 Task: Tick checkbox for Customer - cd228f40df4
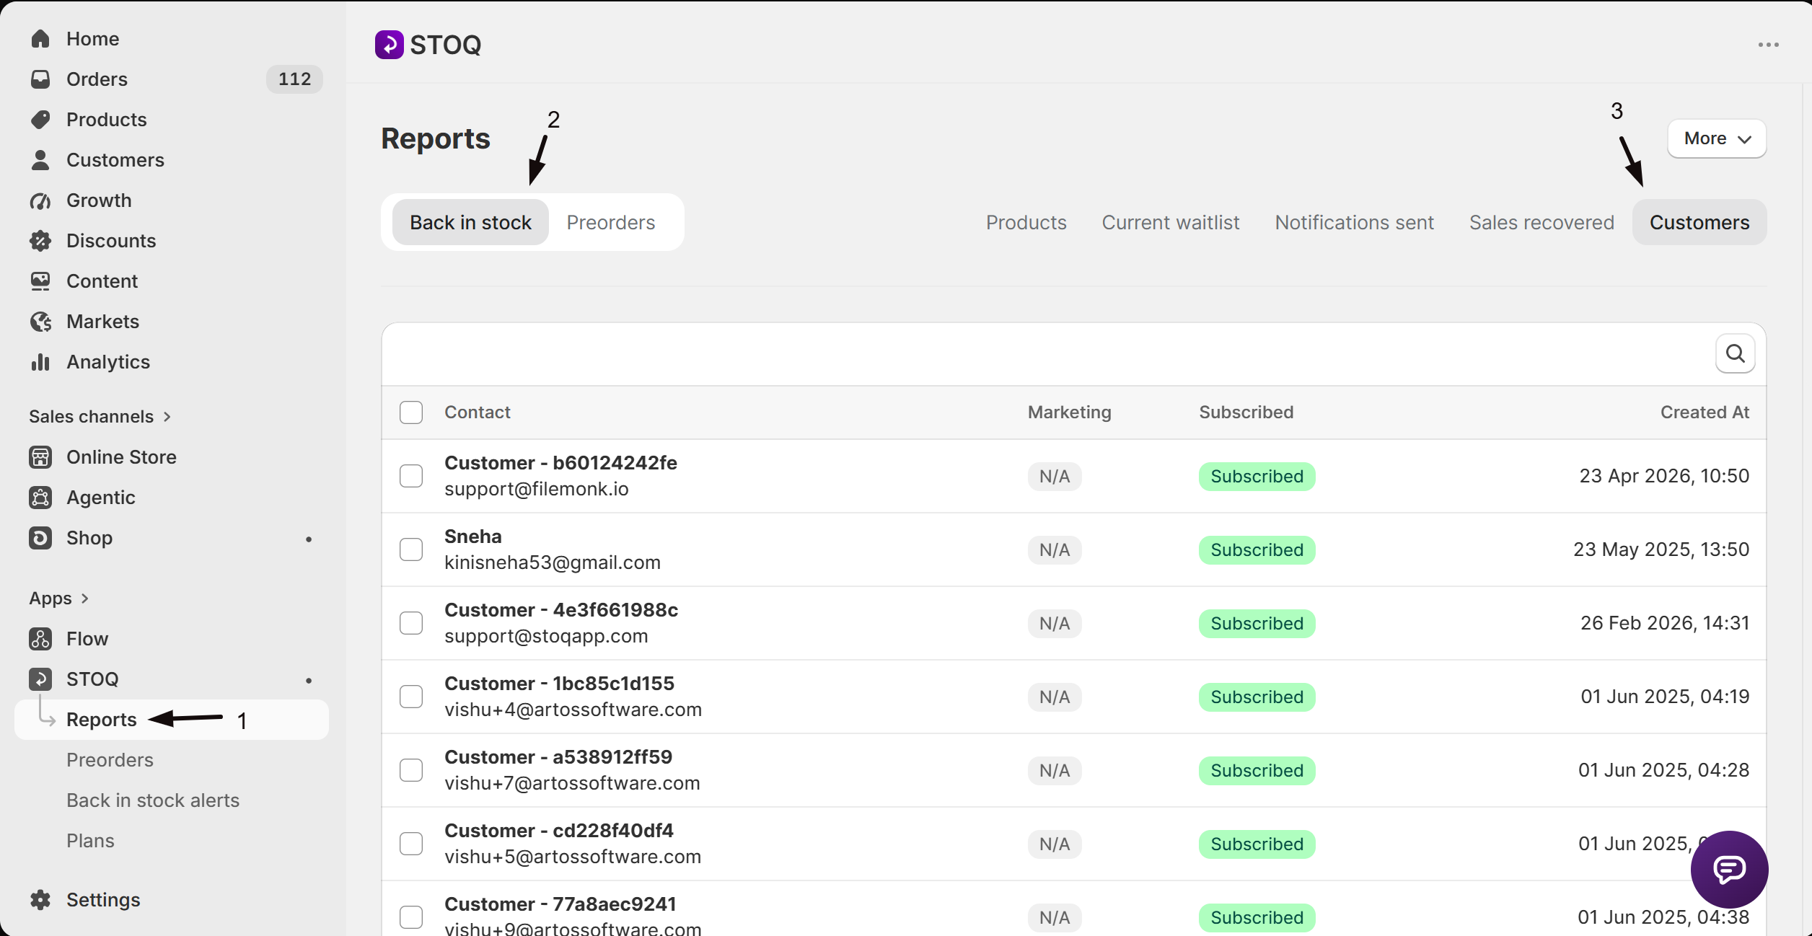tap(411, 844)
